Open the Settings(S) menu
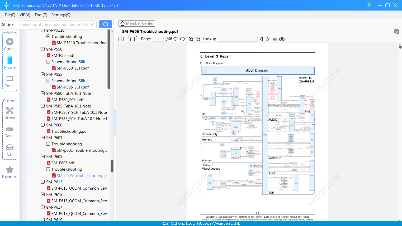The height and width of the screenshot is (226, 402). click(61, 15)
